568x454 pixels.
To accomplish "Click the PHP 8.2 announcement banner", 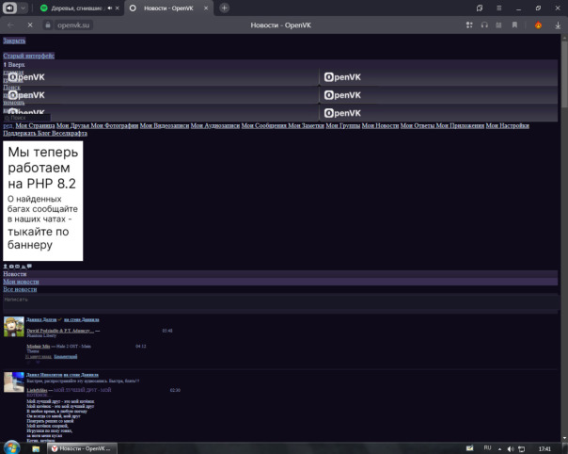I will [x=42, y=201].
